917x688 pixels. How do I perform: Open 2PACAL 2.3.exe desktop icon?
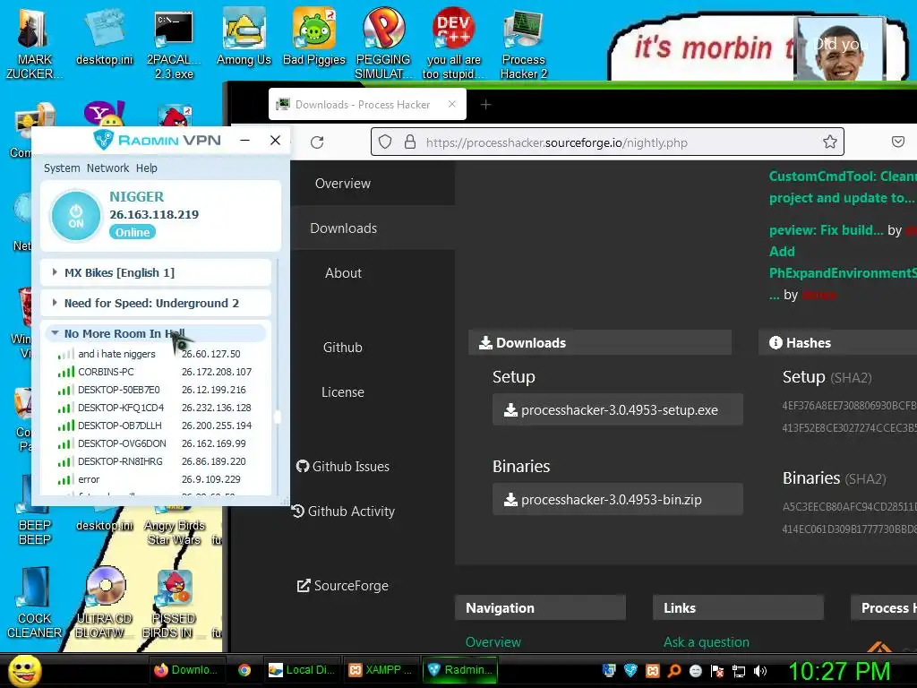(174, 43)
